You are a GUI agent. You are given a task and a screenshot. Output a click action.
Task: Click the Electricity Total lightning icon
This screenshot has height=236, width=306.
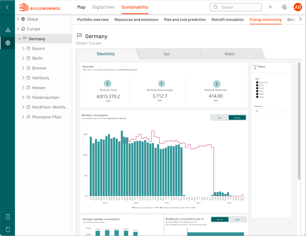pos(108,83)
